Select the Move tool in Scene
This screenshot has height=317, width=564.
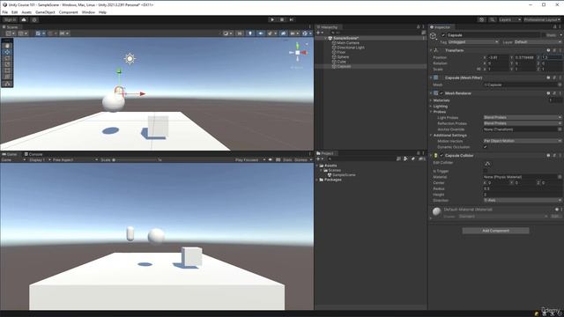pos(7,52)
